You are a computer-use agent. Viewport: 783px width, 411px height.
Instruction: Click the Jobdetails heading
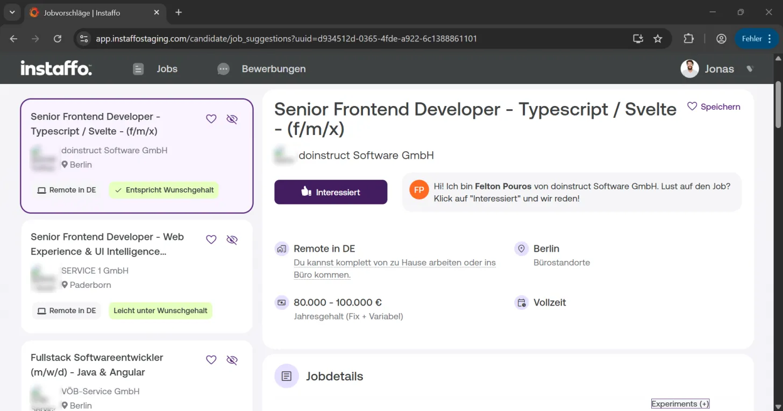334,376
